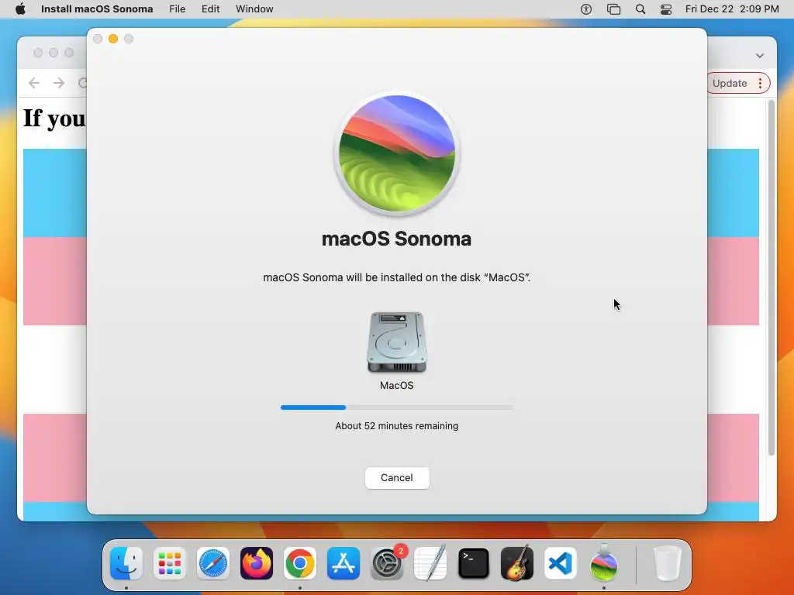This screenshot has width=794, height=595.
Task: Open System Settings from the Dock
Action: click(387, 563)
